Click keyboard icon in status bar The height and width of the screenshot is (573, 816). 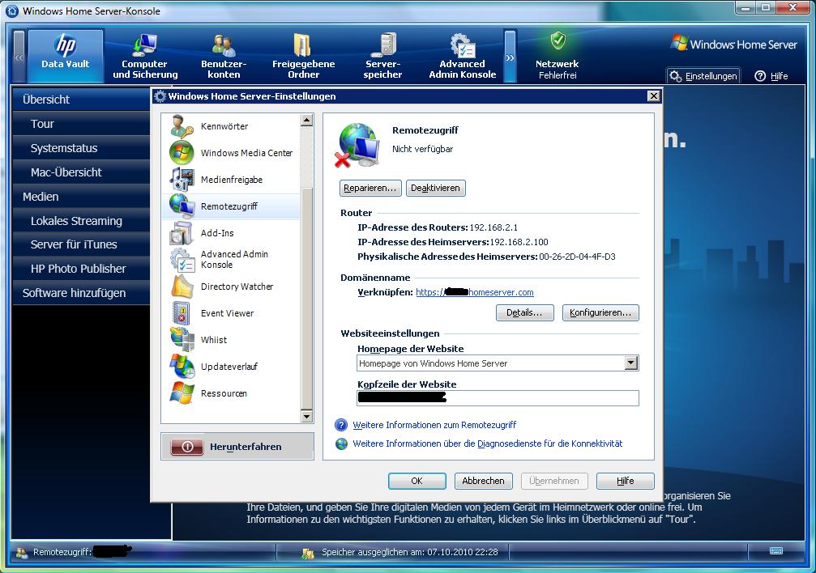(776, 550)
